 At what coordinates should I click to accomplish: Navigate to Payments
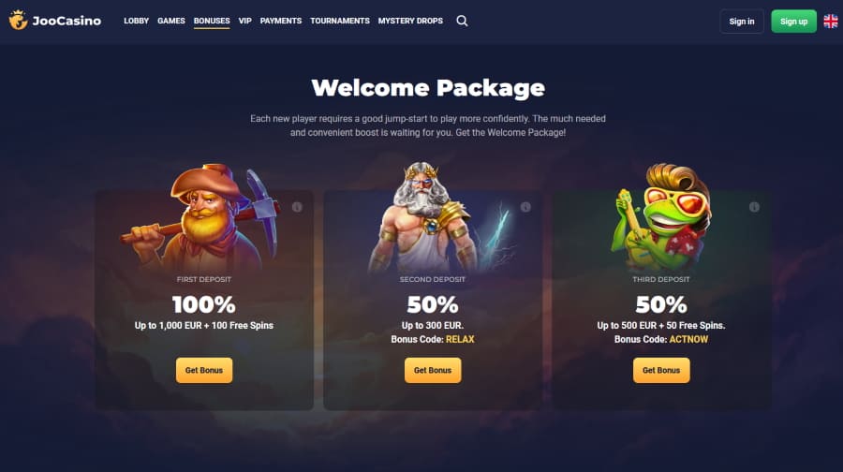(x=281, y=21)
